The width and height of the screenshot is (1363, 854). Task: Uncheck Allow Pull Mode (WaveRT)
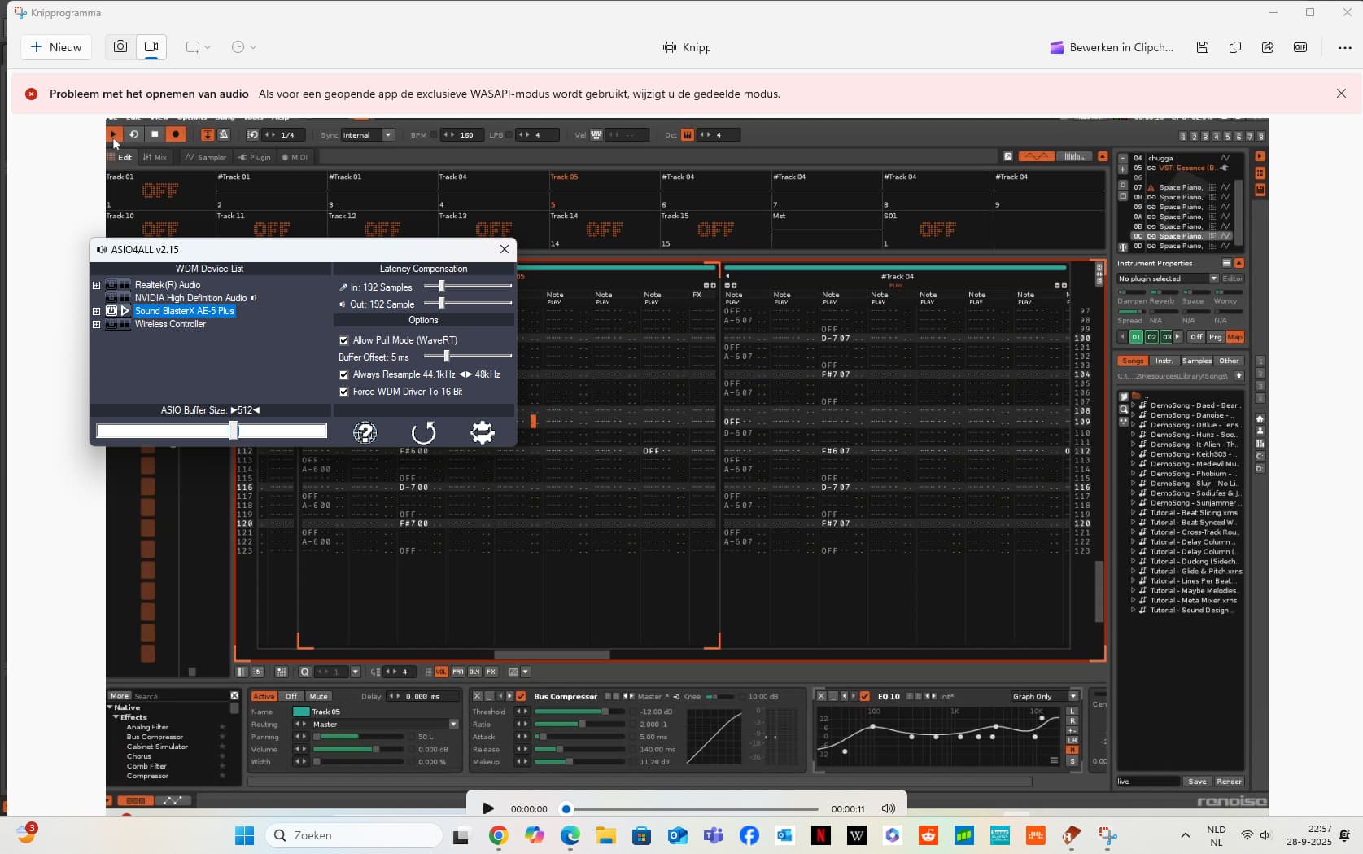pos(343,340)
